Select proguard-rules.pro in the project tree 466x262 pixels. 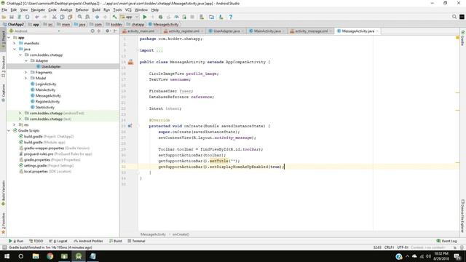[x=38, y=154]
